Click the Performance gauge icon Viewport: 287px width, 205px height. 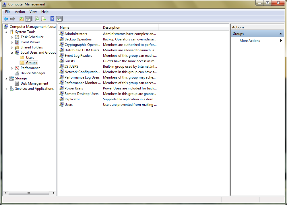17,68
